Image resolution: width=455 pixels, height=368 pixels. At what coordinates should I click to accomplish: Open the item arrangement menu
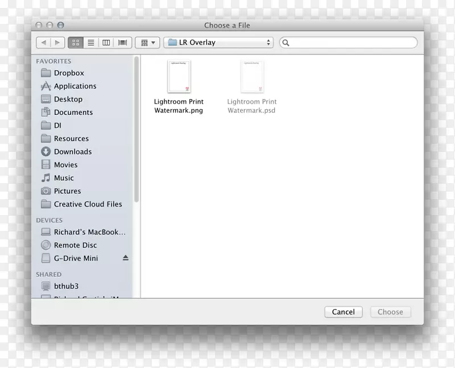[147, 42]
